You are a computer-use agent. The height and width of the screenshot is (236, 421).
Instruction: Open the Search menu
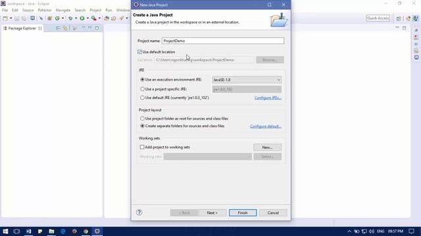tap(80, 10)
